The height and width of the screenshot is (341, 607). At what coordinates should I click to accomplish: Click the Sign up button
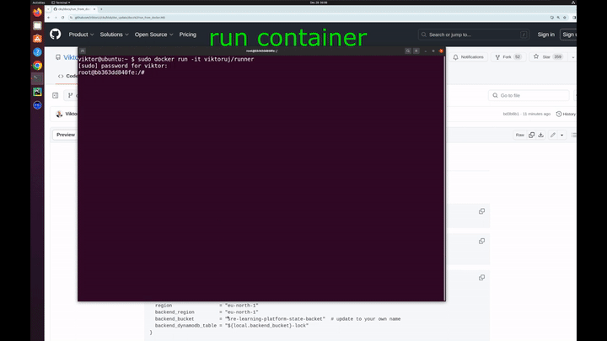coord(568,35)
